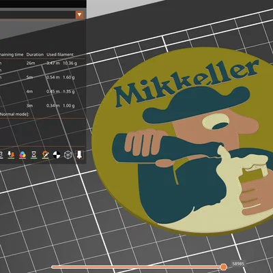Click the Used filament column header
Viewport: 273px width, 273px height.
(60, 55)
